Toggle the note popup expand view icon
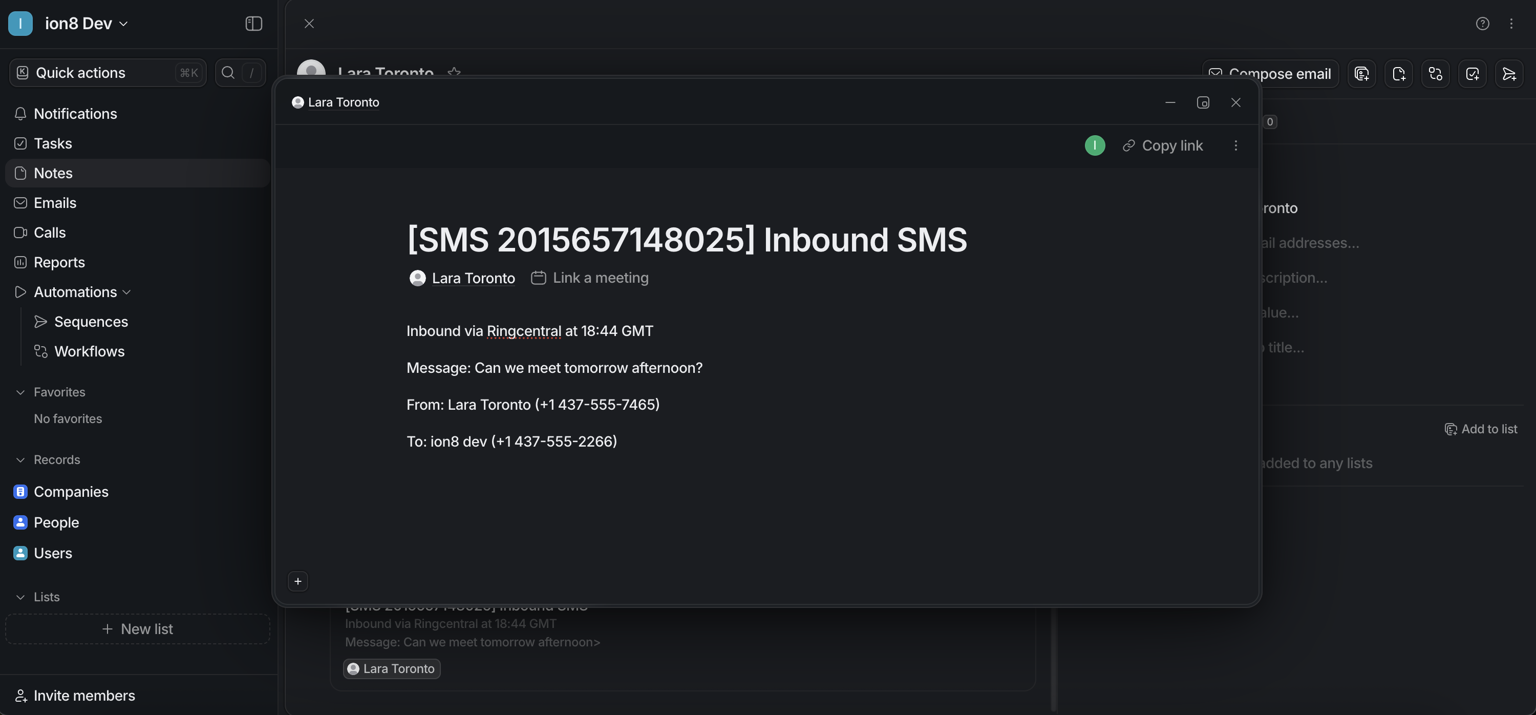1536x715 pixels. click(1203, 102)
